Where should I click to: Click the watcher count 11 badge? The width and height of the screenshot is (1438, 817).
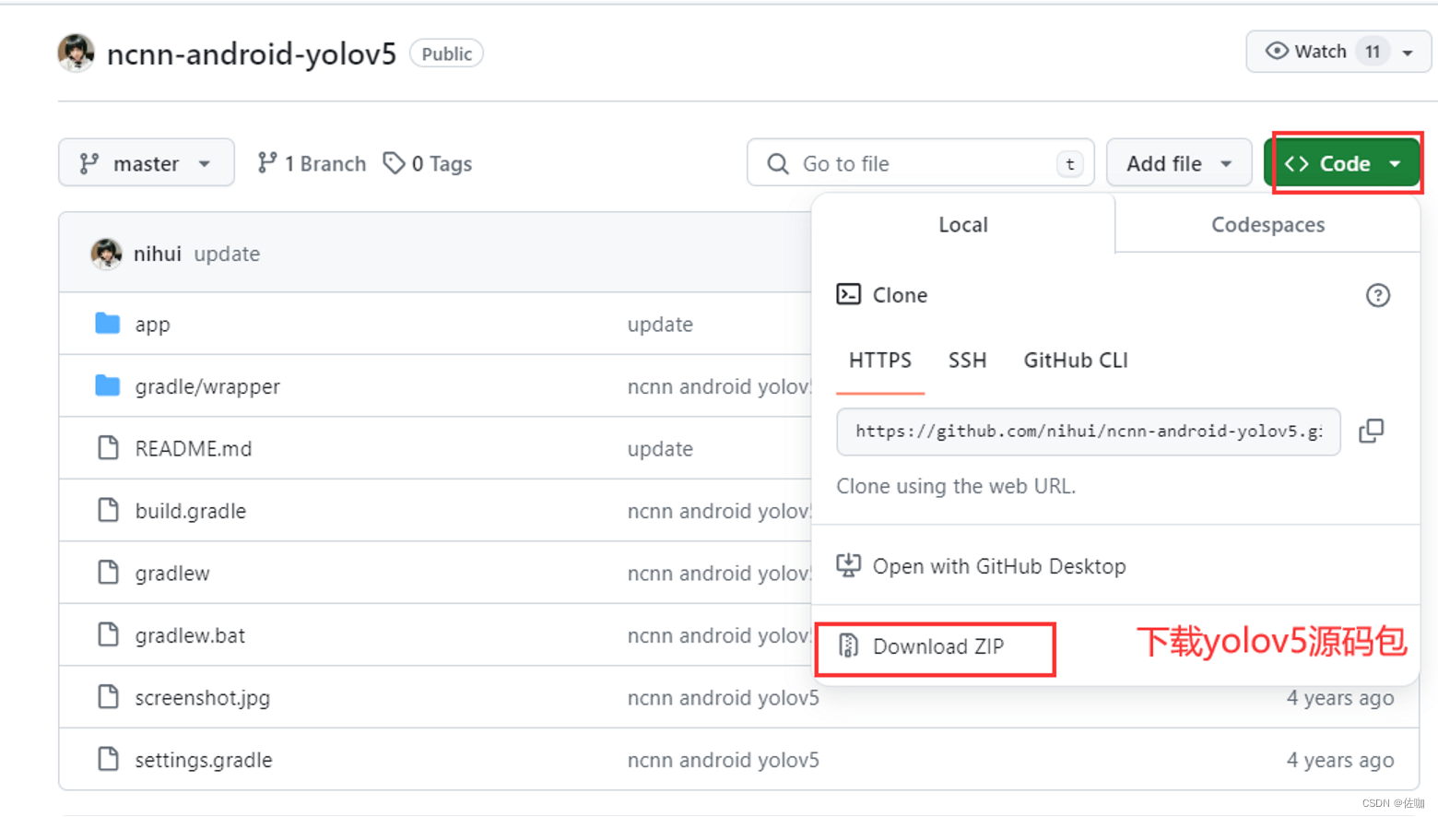(x=1373, y=52)
